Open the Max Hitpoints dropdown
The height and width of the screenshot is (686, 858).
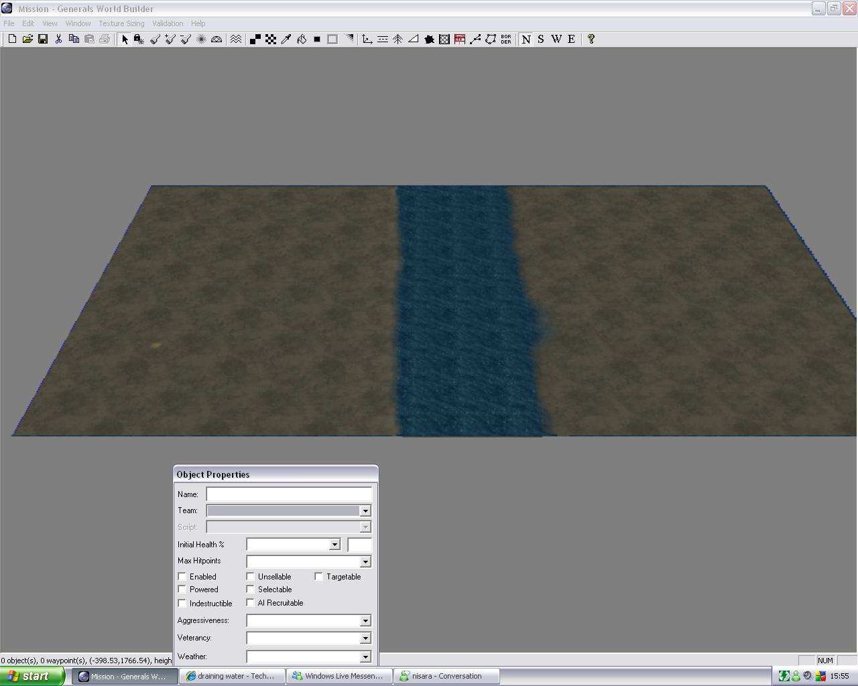(365, 562)
